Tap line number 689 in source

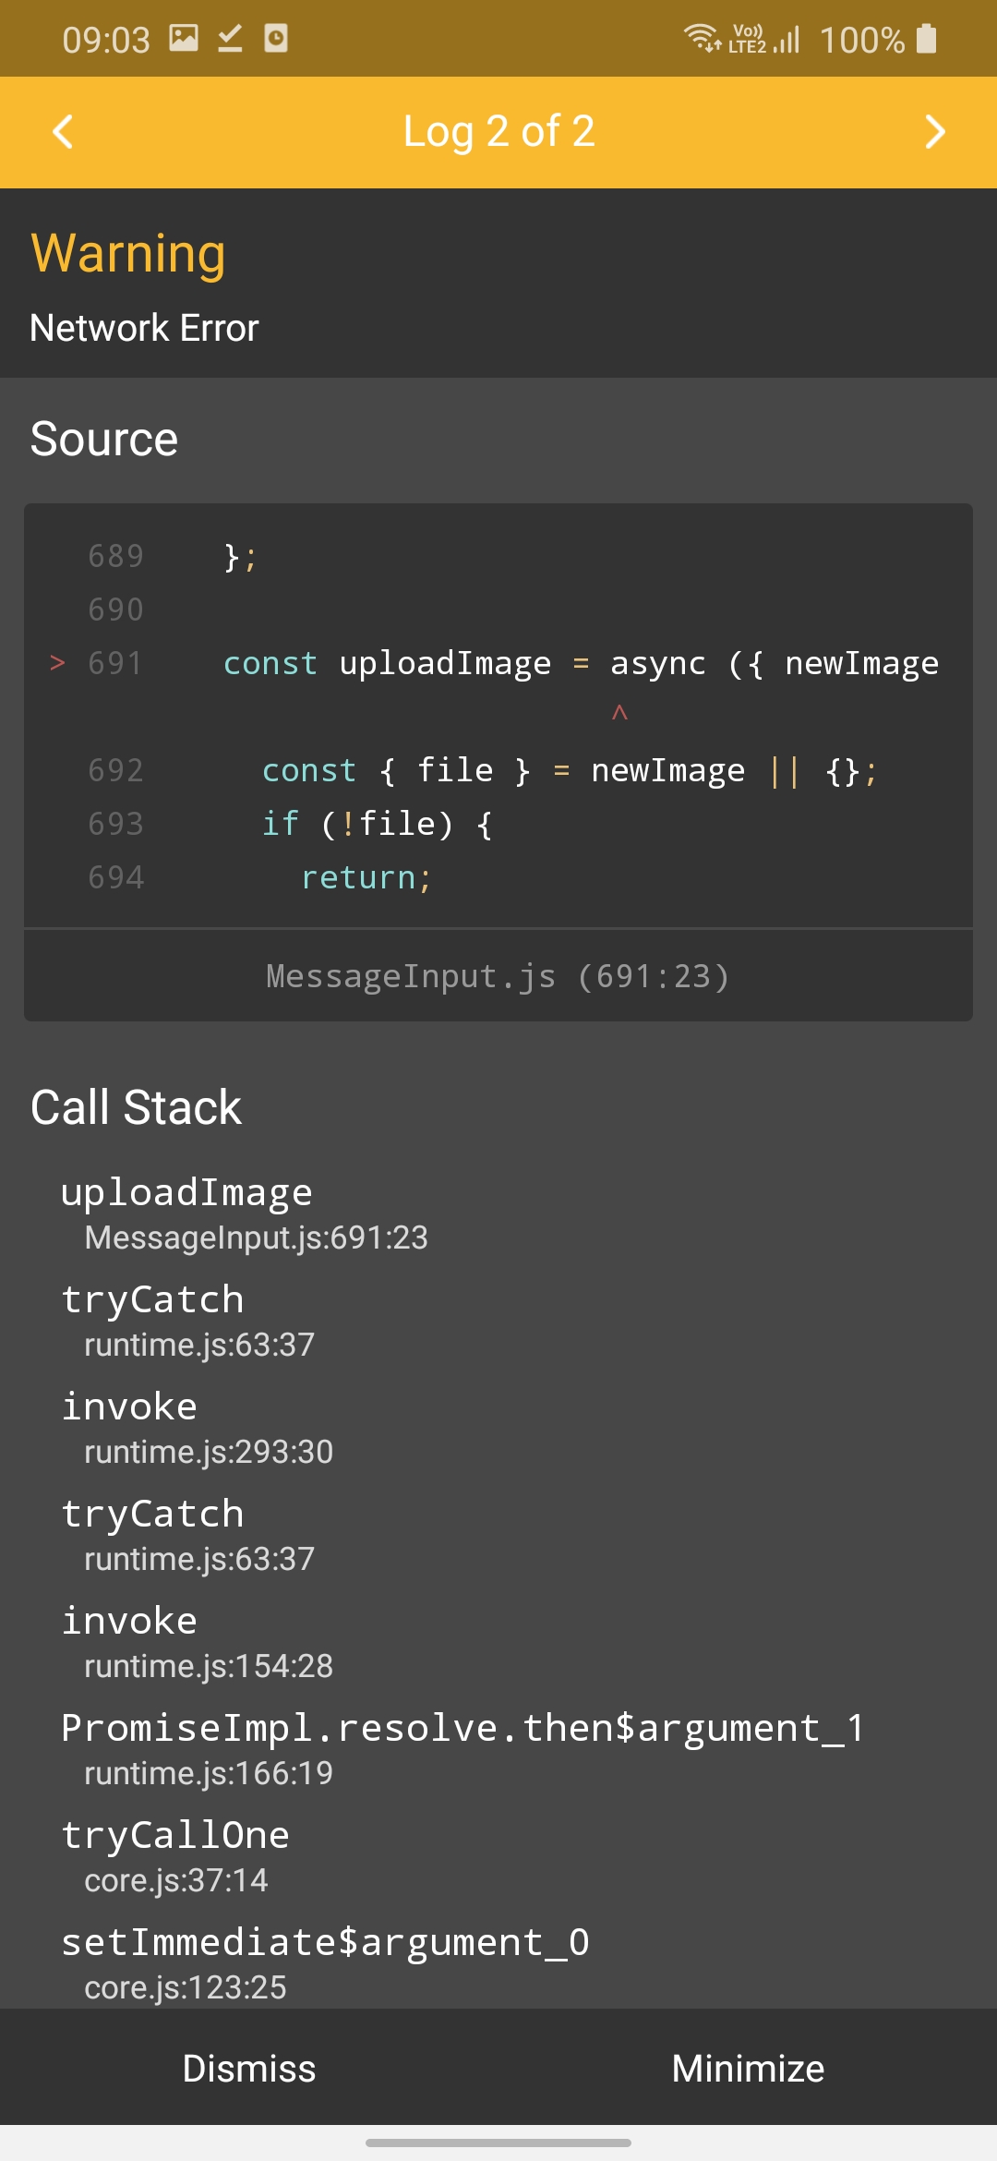116,556
